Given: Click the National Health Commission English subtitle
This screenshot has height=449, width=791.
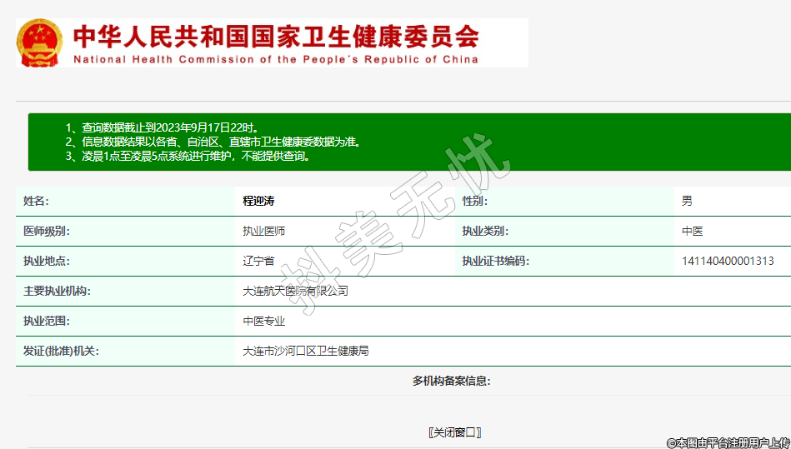Looking at the screenshot, I should (x=276, y=60).
